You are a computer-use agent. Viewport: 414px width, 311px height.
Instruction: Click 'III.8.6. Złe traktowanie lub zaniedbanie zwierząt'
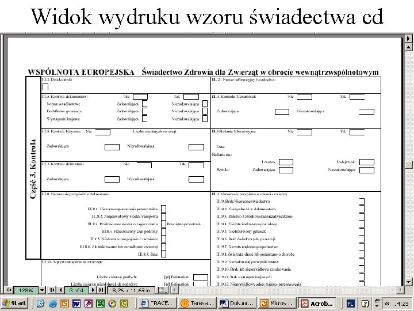118,246
